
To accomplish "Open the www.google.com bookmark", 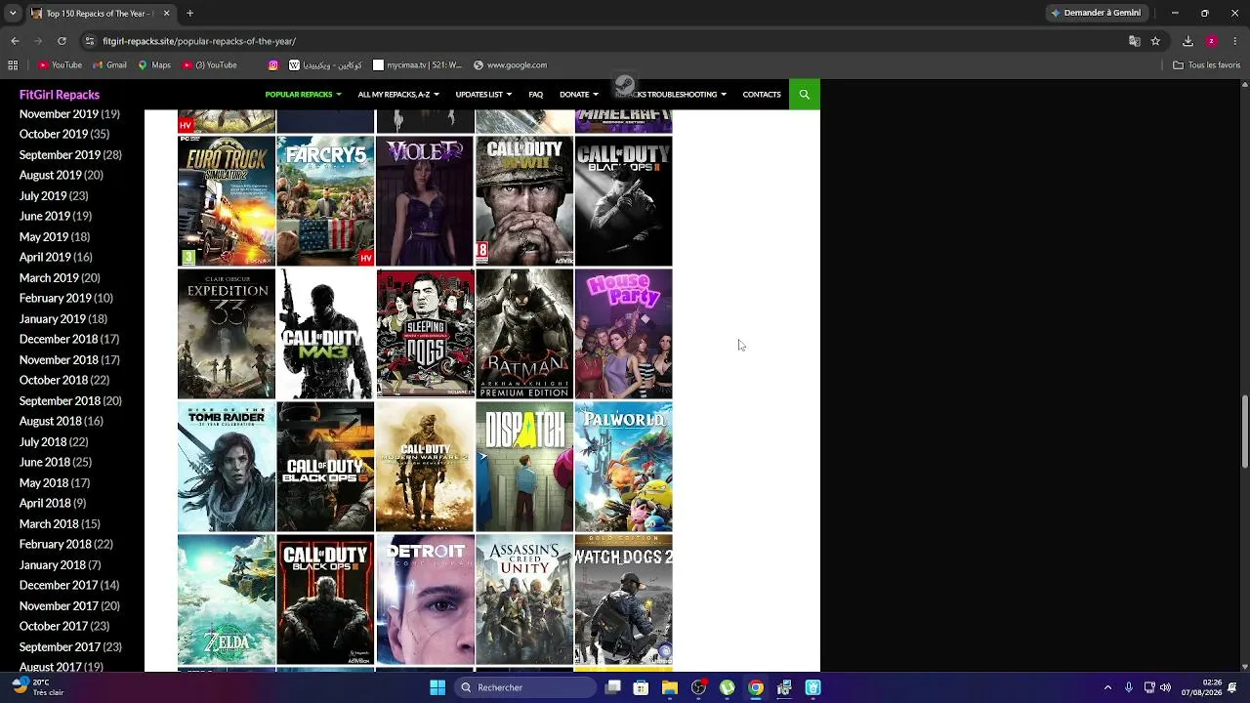I will point(510,65).
